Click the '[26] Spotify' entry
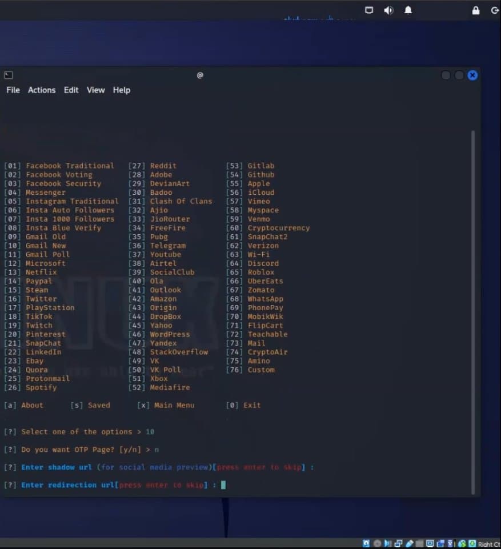The image size is (501, 549). (x=30, y=387)
